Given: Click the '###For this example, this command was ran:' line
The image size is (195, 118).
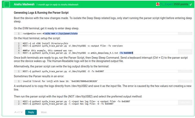Looking at the screenshot, I should pyautogui.click(x=48, y=50).
